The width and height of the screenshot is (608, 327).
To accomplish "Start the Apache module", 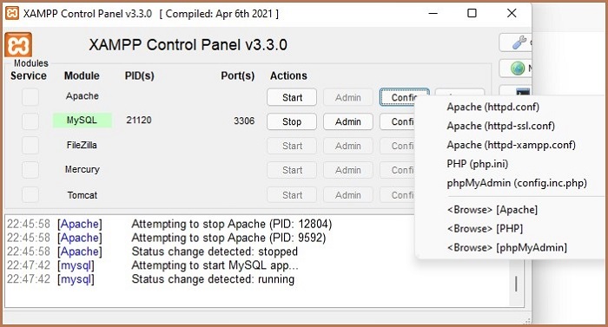I will 292,97.
